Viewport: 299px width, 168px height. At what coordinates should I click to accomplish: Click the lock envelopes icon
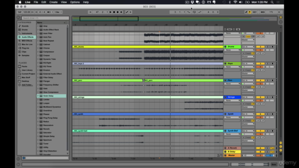(x=238, y=29)
